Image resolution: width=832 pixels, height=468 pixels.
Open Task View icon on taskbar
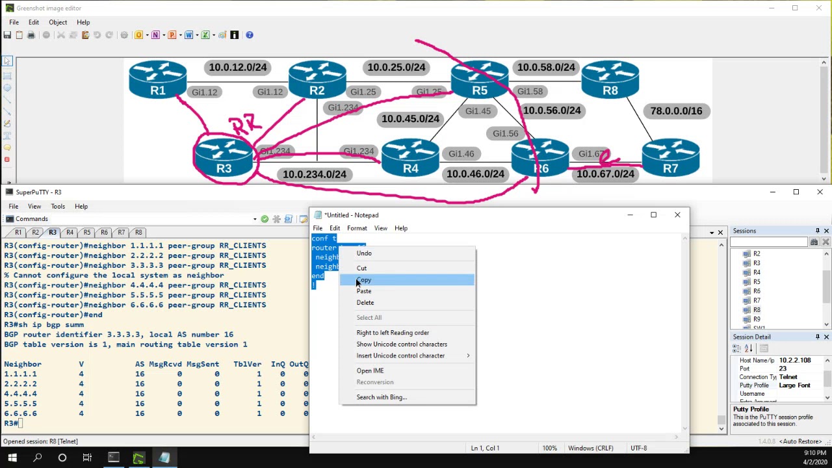[87, 458]
